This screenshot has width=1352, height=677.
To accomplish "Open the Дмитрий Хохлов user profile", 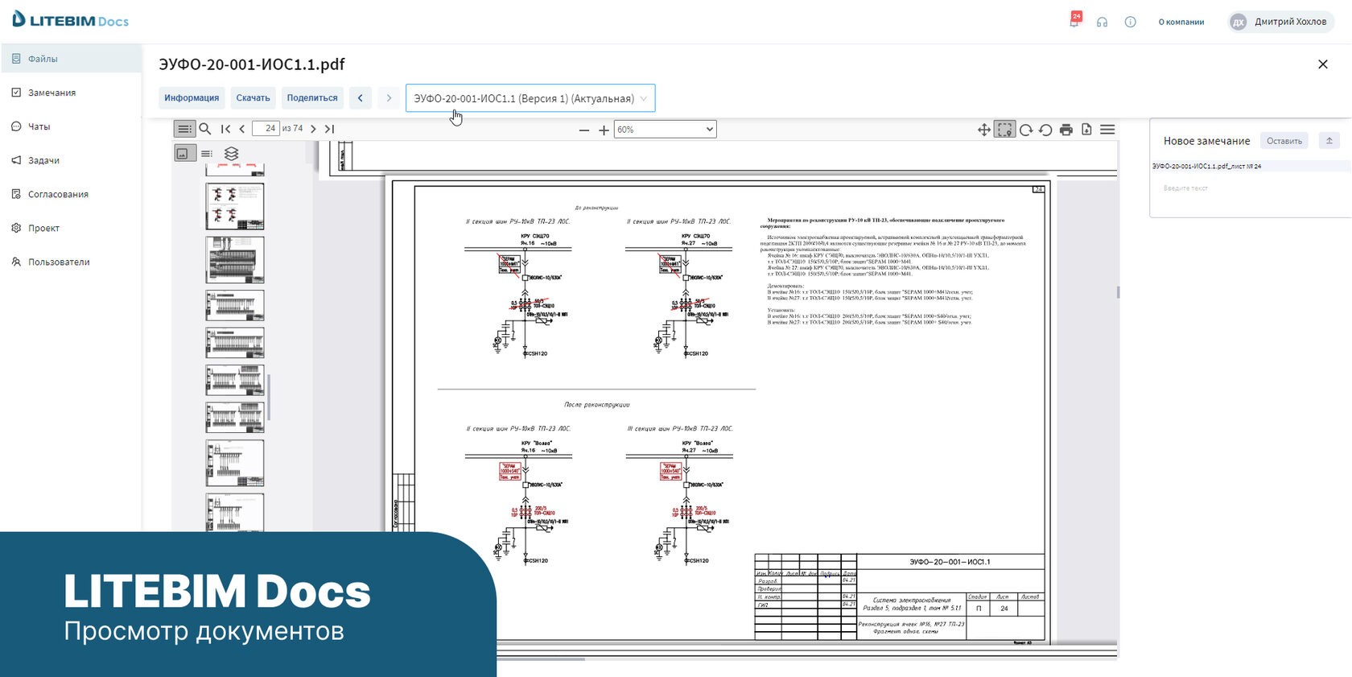I will (x=1280, y=22).
